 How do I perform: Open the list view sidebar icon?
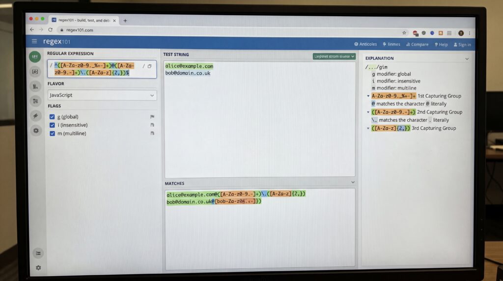35,101
